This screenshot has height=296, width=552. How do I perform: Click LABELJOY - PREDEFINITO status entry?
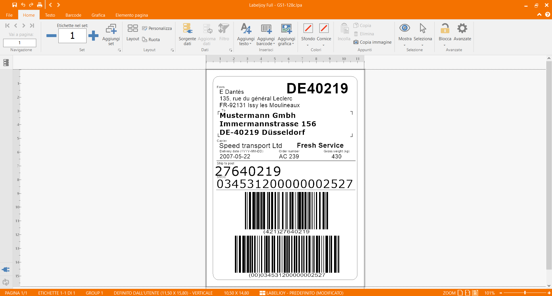tap(302, 293)
